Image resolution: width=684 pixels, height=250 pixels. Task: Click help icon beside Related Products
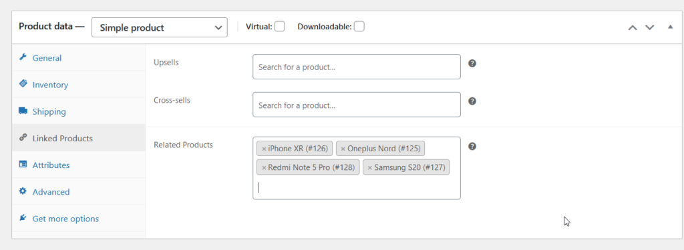click(472, 147)
